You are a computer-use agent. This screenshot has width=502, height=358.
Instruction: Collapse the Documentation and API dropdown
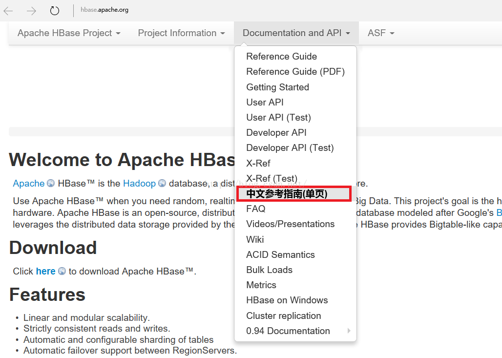click(x=296, y=33)
